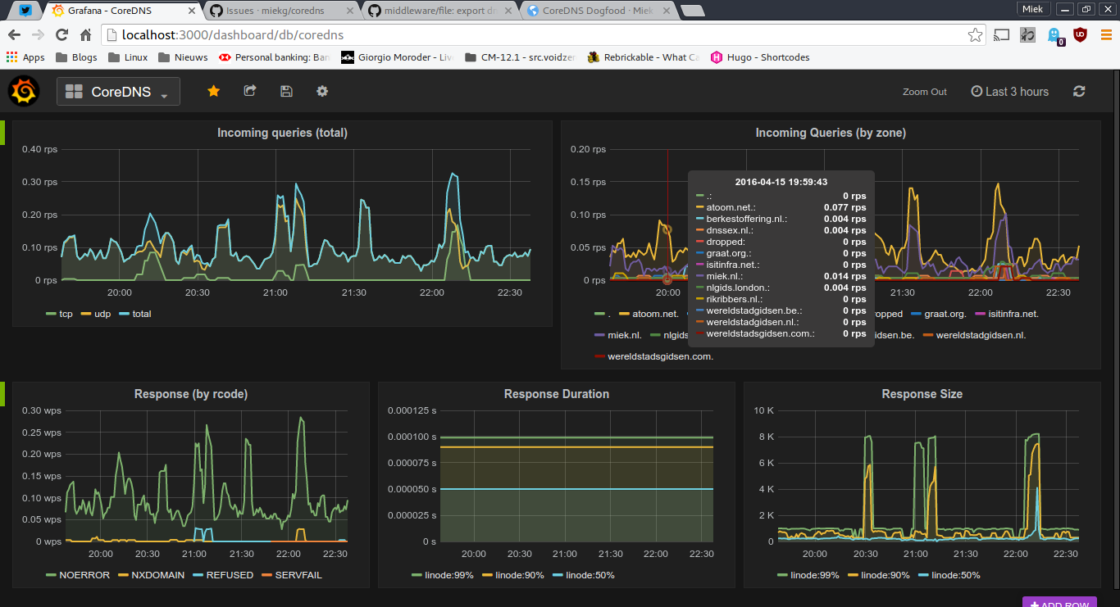
Task: Click the Zoom Out button
Action: [x=925, y=92]
